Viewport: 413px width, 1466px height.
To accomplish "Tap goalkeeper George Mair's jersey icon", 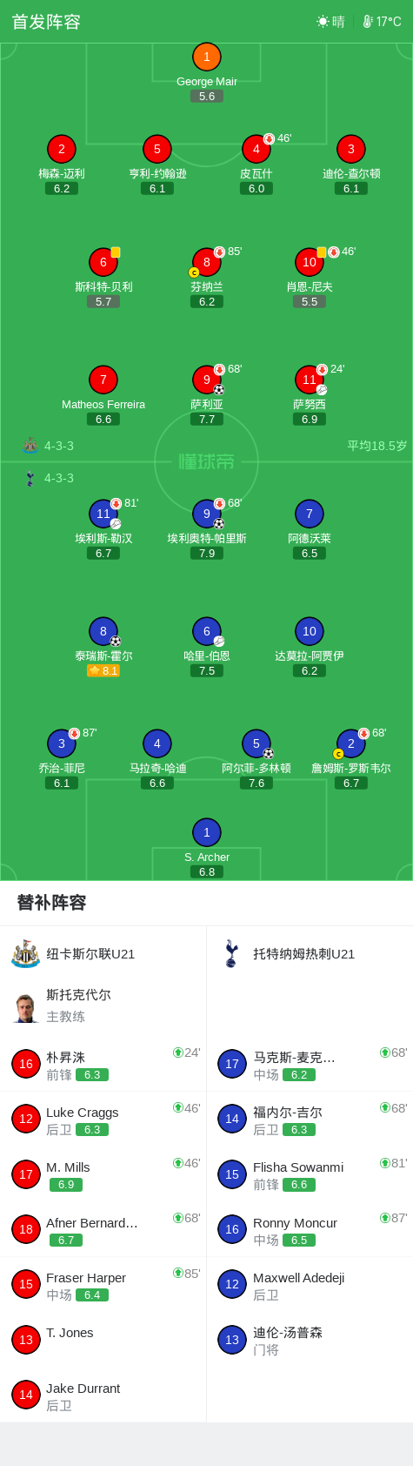I will 206,57.
